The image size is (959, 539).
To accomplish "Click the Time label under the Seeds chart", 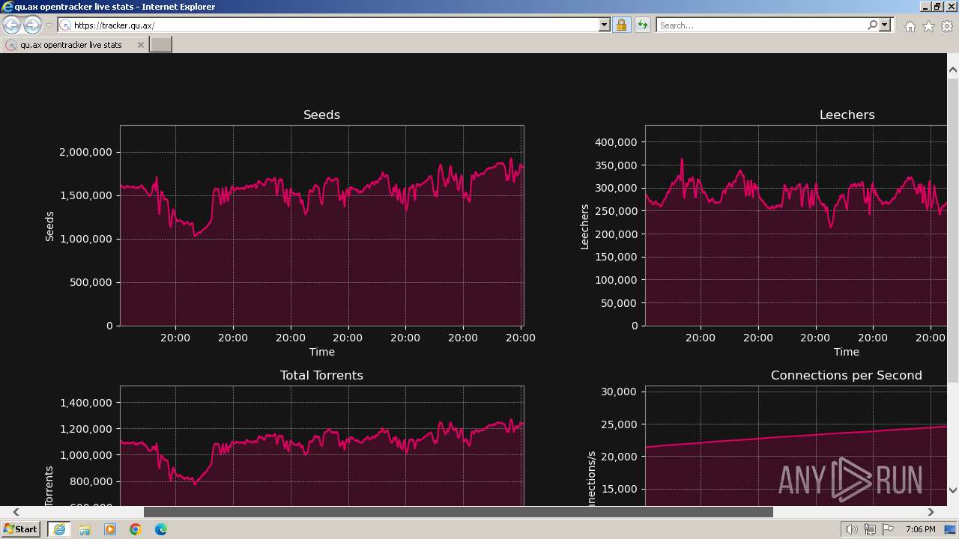I will tap(322, 352).
